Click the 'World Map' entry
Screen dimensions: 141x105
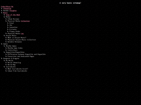(11, 65)
